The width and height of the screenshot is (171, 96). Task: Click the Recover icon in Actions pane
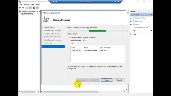click(131, 24)
